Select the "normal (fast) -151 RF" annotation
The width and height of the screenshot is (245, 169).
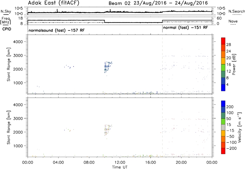click(186, 28)
